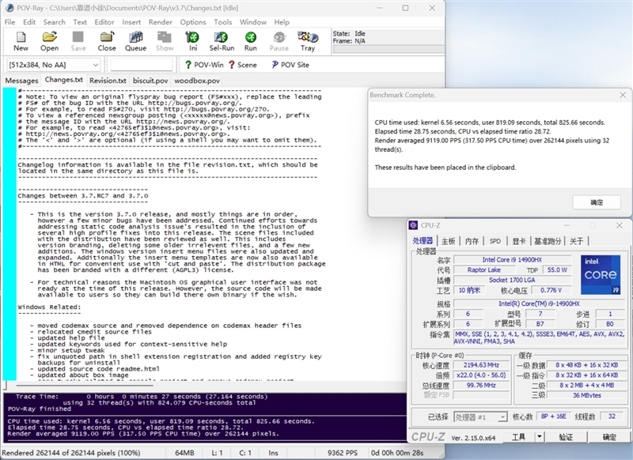
Task: Open the render Queue icon
Action: tap(135, 42)
